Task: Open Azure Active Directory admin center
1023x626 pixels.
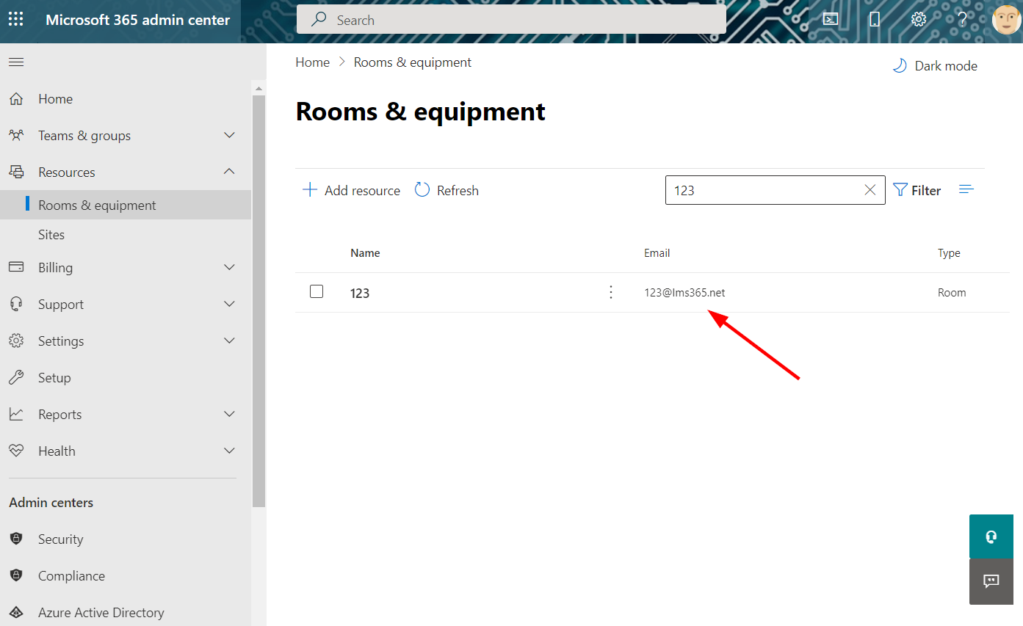Action: (101, 613)
